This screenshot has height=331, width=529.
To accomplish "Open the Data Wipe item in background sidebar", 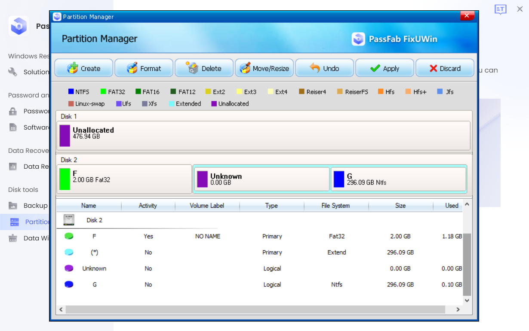I will tap(28, 238).
